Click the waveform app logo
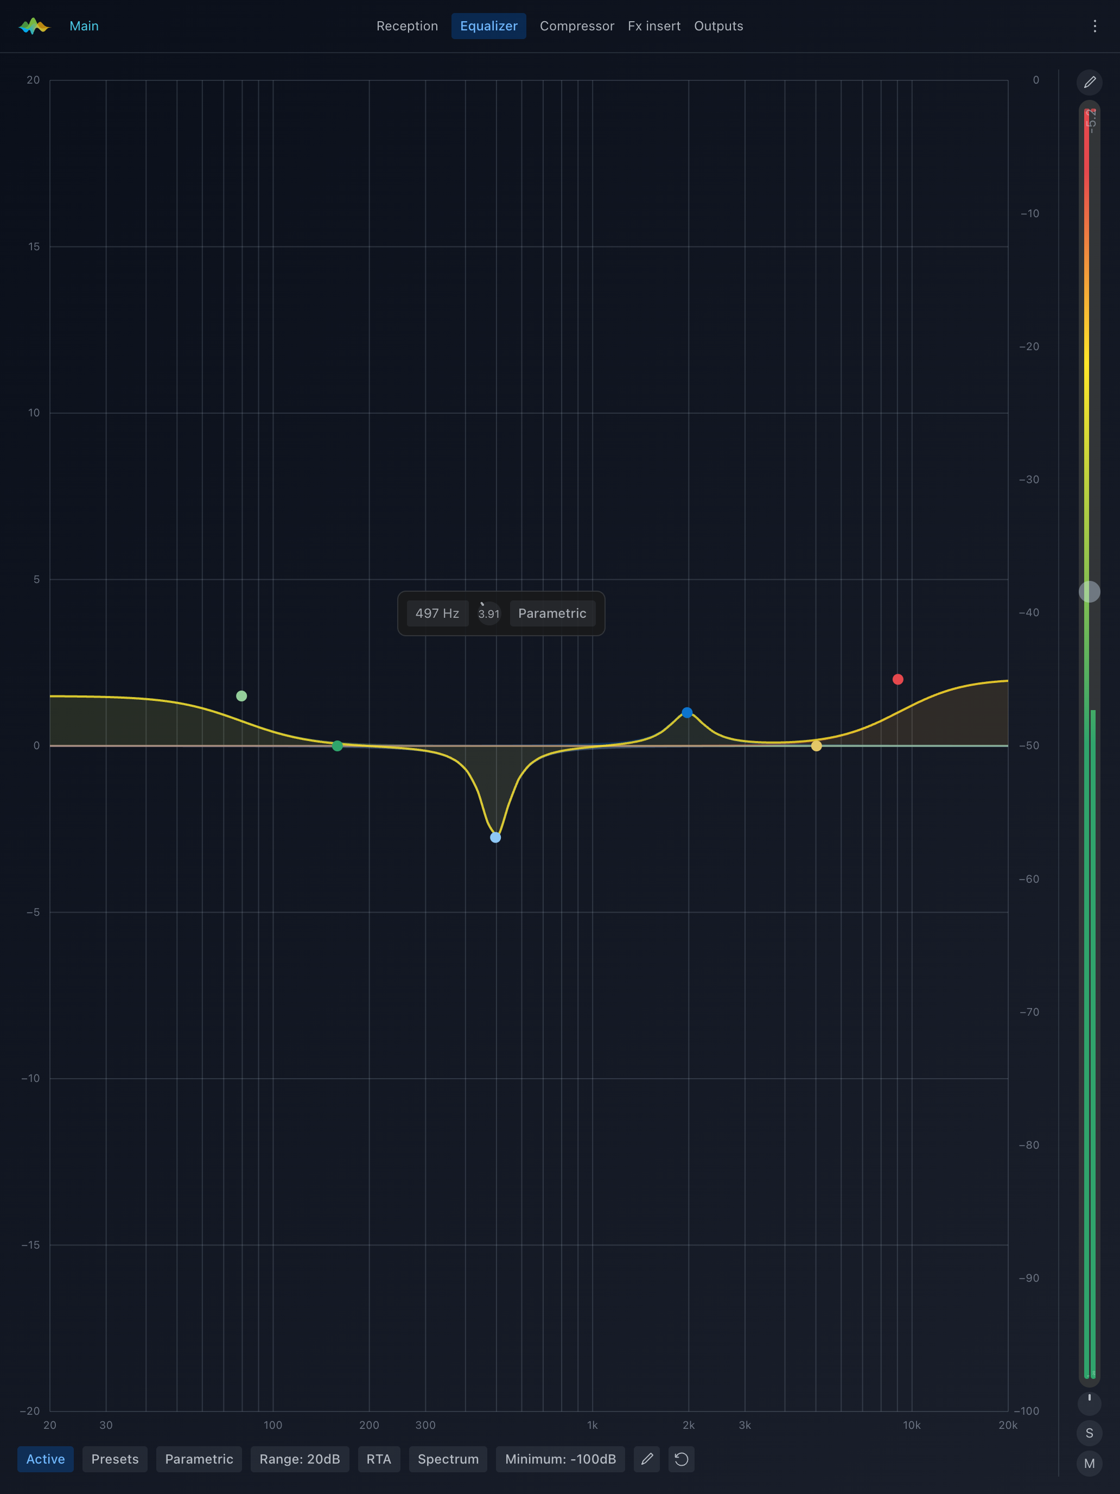The height and width of the screenshot is (1494, 1120). pos(34,27)
